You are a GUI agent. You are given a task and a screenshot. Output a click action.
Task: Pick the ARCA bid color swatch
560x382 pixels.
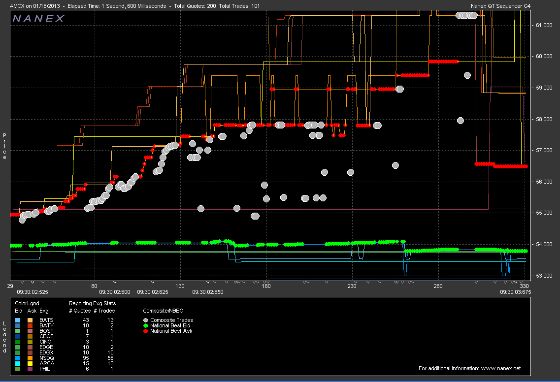pyautogui.click(x=18, y=363)
